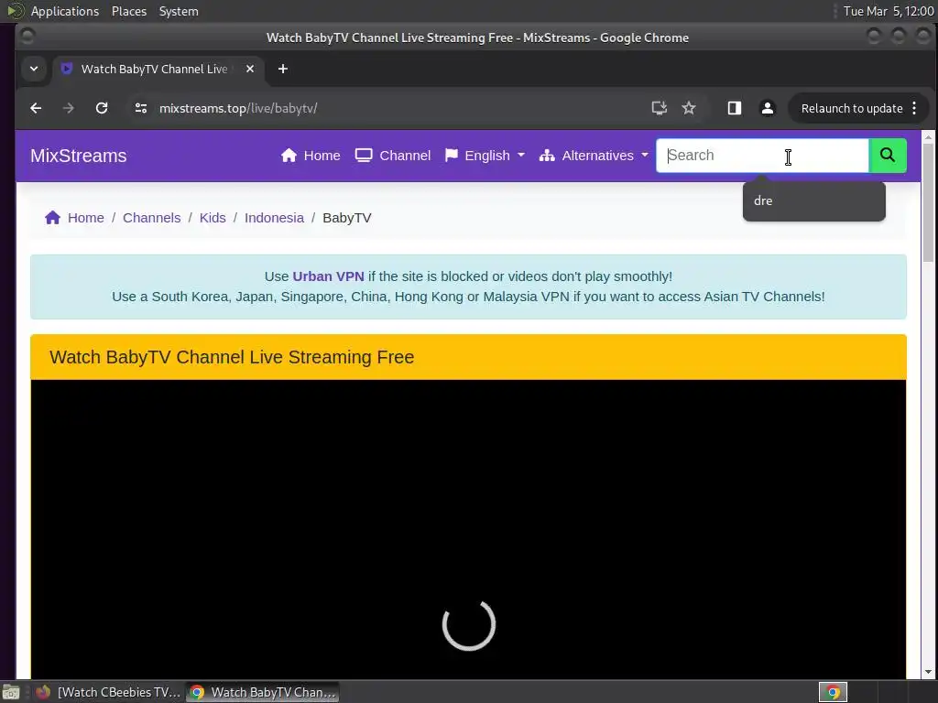Viewport: 938px width, 703px height.
Task: Click the flag icon beside English
Action: point(452,156)
